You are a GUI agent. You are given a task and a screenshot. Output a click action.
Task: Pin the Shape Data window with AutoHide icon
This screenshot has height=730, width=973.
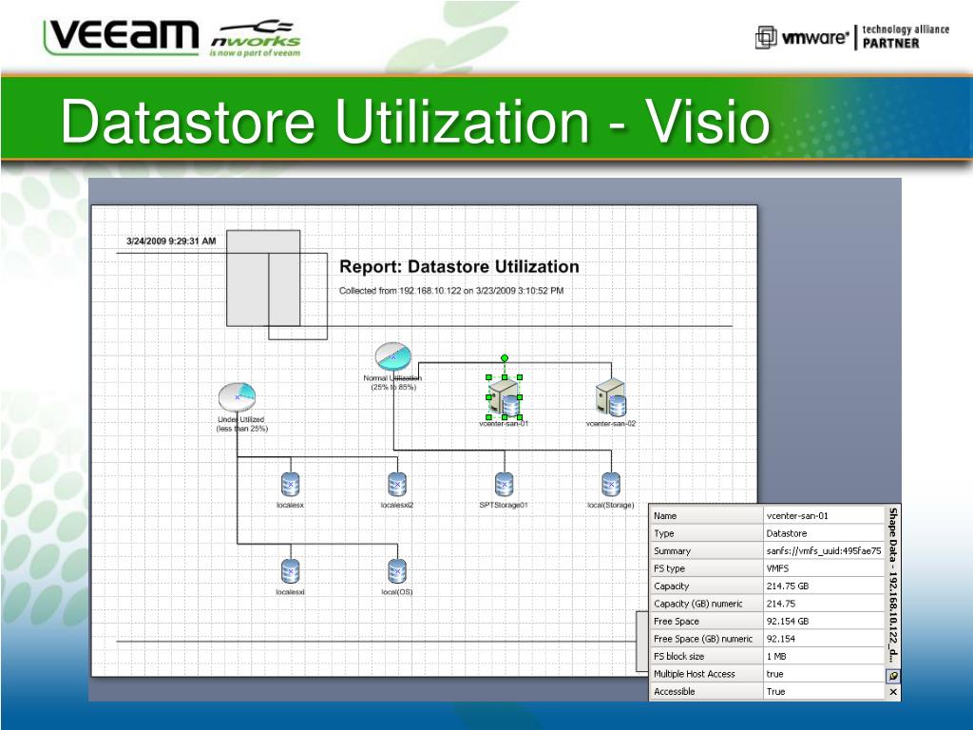pyautogui.click(x=893, y=676)
